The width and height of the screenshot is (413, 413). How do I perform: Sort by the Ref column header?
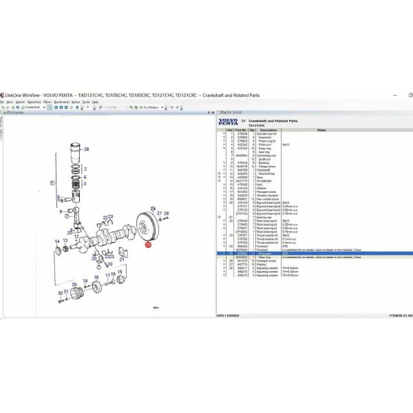[230, 130]
